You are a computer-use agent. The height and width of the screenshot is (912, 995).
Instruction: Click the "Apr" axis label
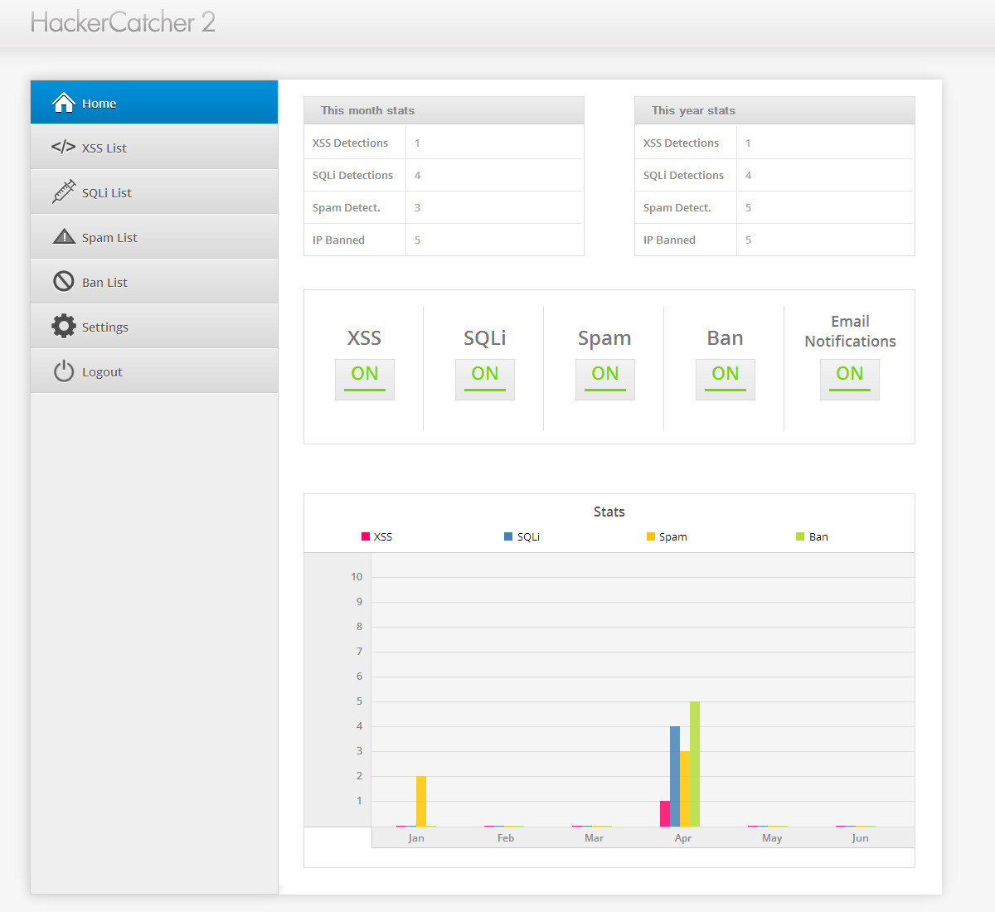point(683,837)
